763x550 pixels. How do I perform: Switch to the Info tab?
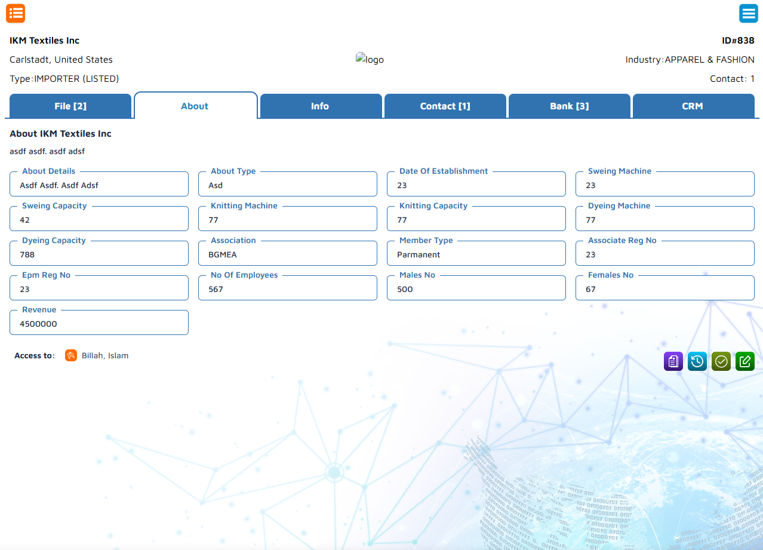click(x=320, y=106)
